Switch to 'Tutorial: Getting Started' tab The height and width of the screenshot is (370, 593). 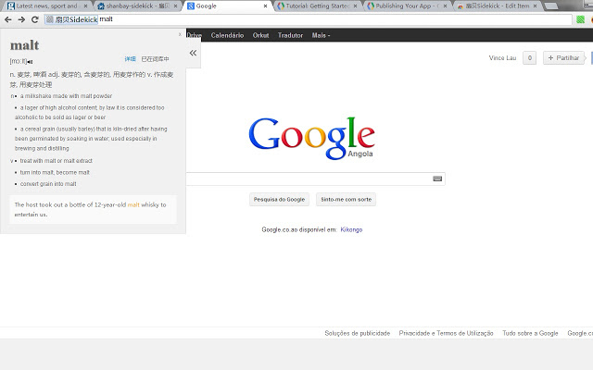[317, 6]
